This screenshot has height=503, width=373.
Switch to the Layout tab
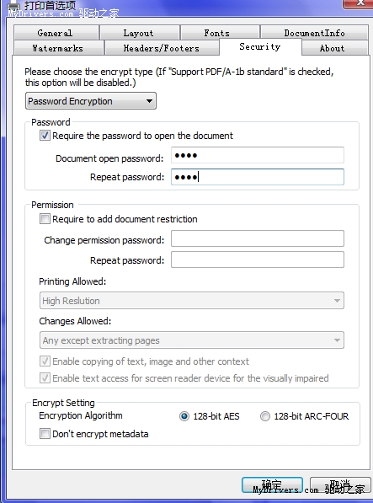point(140,32)
